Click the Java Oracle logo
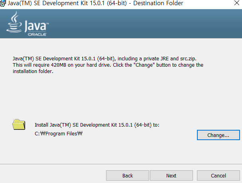 [x=28, y=24]
